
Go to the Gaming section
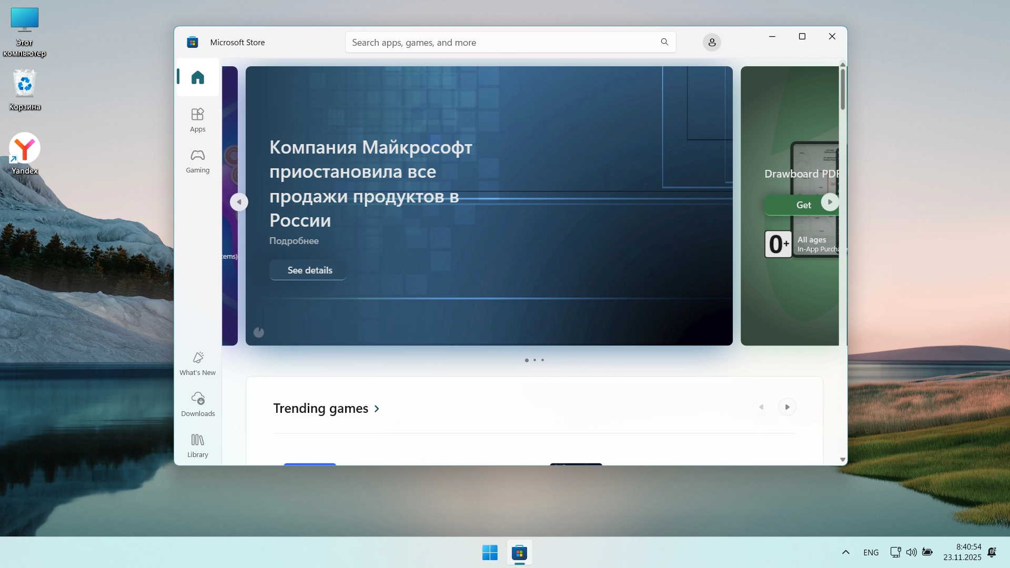(197, 161)
